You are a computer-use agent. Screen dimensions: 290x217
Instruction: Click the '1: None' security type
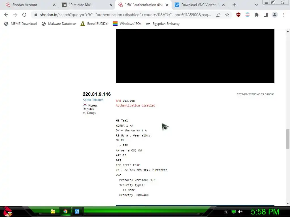129,190
